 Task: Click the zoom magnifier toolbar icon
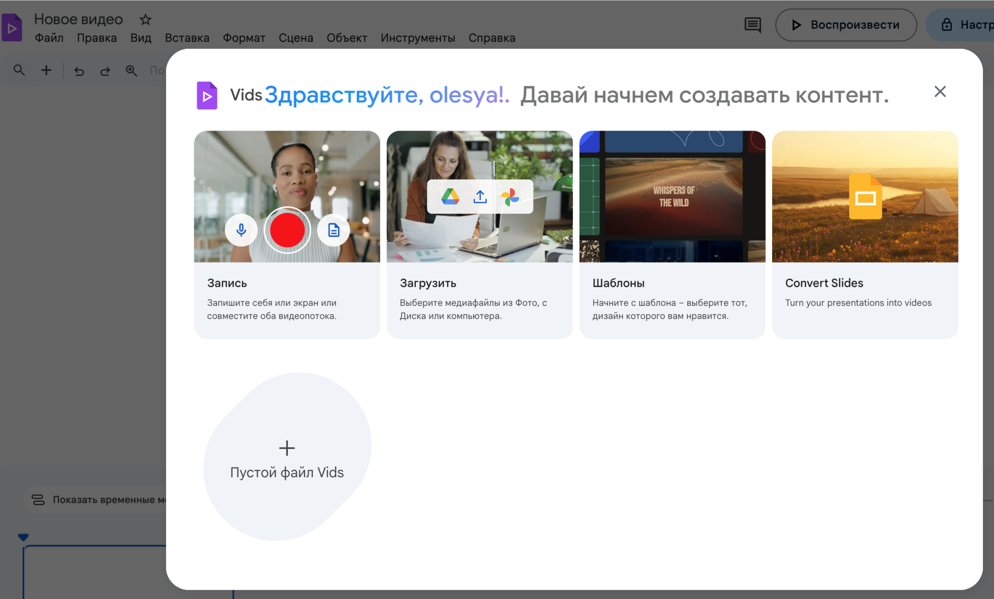pyautogui.click(x=131, y=71)
